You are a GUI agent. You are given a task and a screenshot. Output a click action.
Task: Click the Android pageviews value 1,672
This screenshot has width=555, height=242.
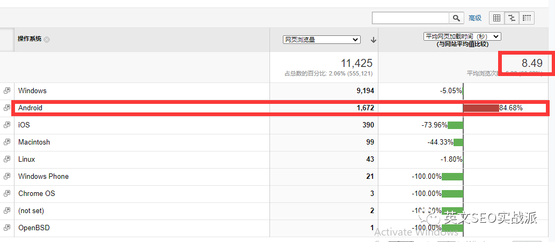[x=366, y=108]
